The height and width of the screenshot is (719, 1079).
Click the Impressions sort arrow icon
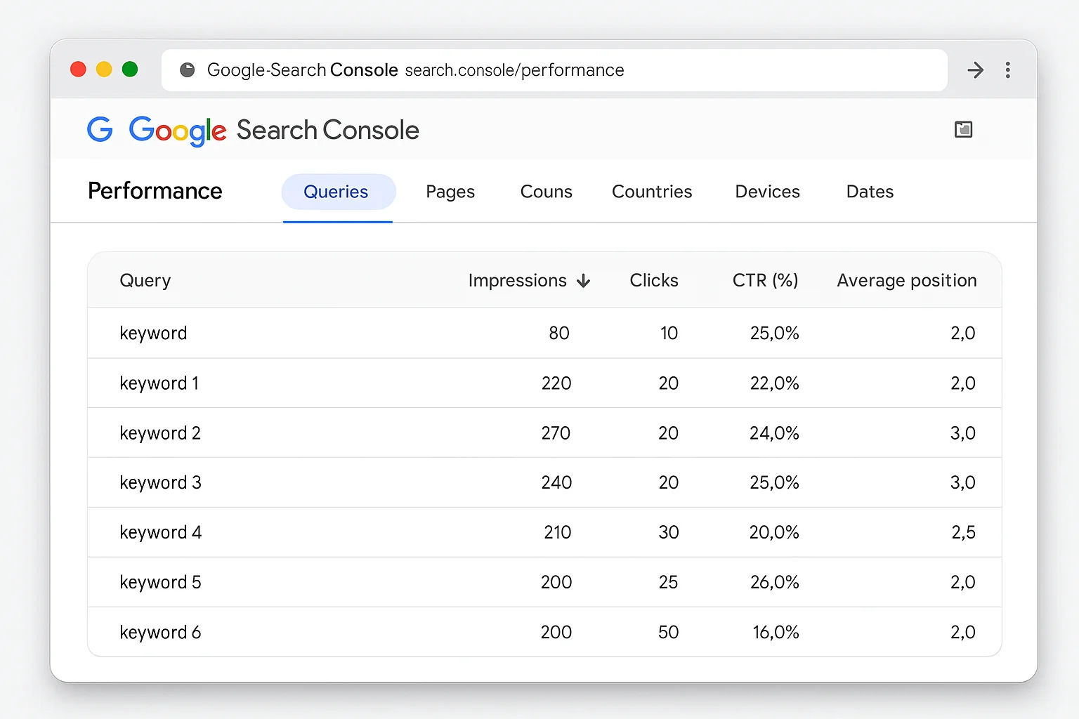point(584,280)
